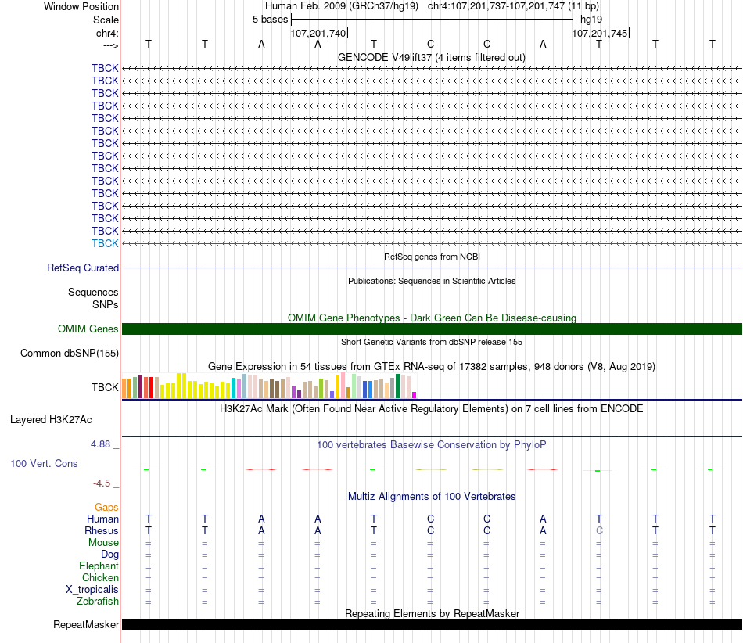This screenshot has height=643, width=743.
Task: Click the Mouse alignment row label
Action: point(103,543)
